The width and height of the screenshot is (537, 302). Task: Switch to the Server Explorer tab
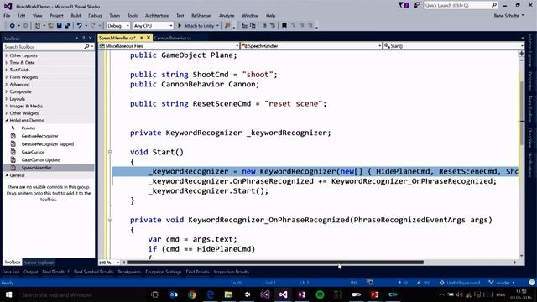coord(39,263)
